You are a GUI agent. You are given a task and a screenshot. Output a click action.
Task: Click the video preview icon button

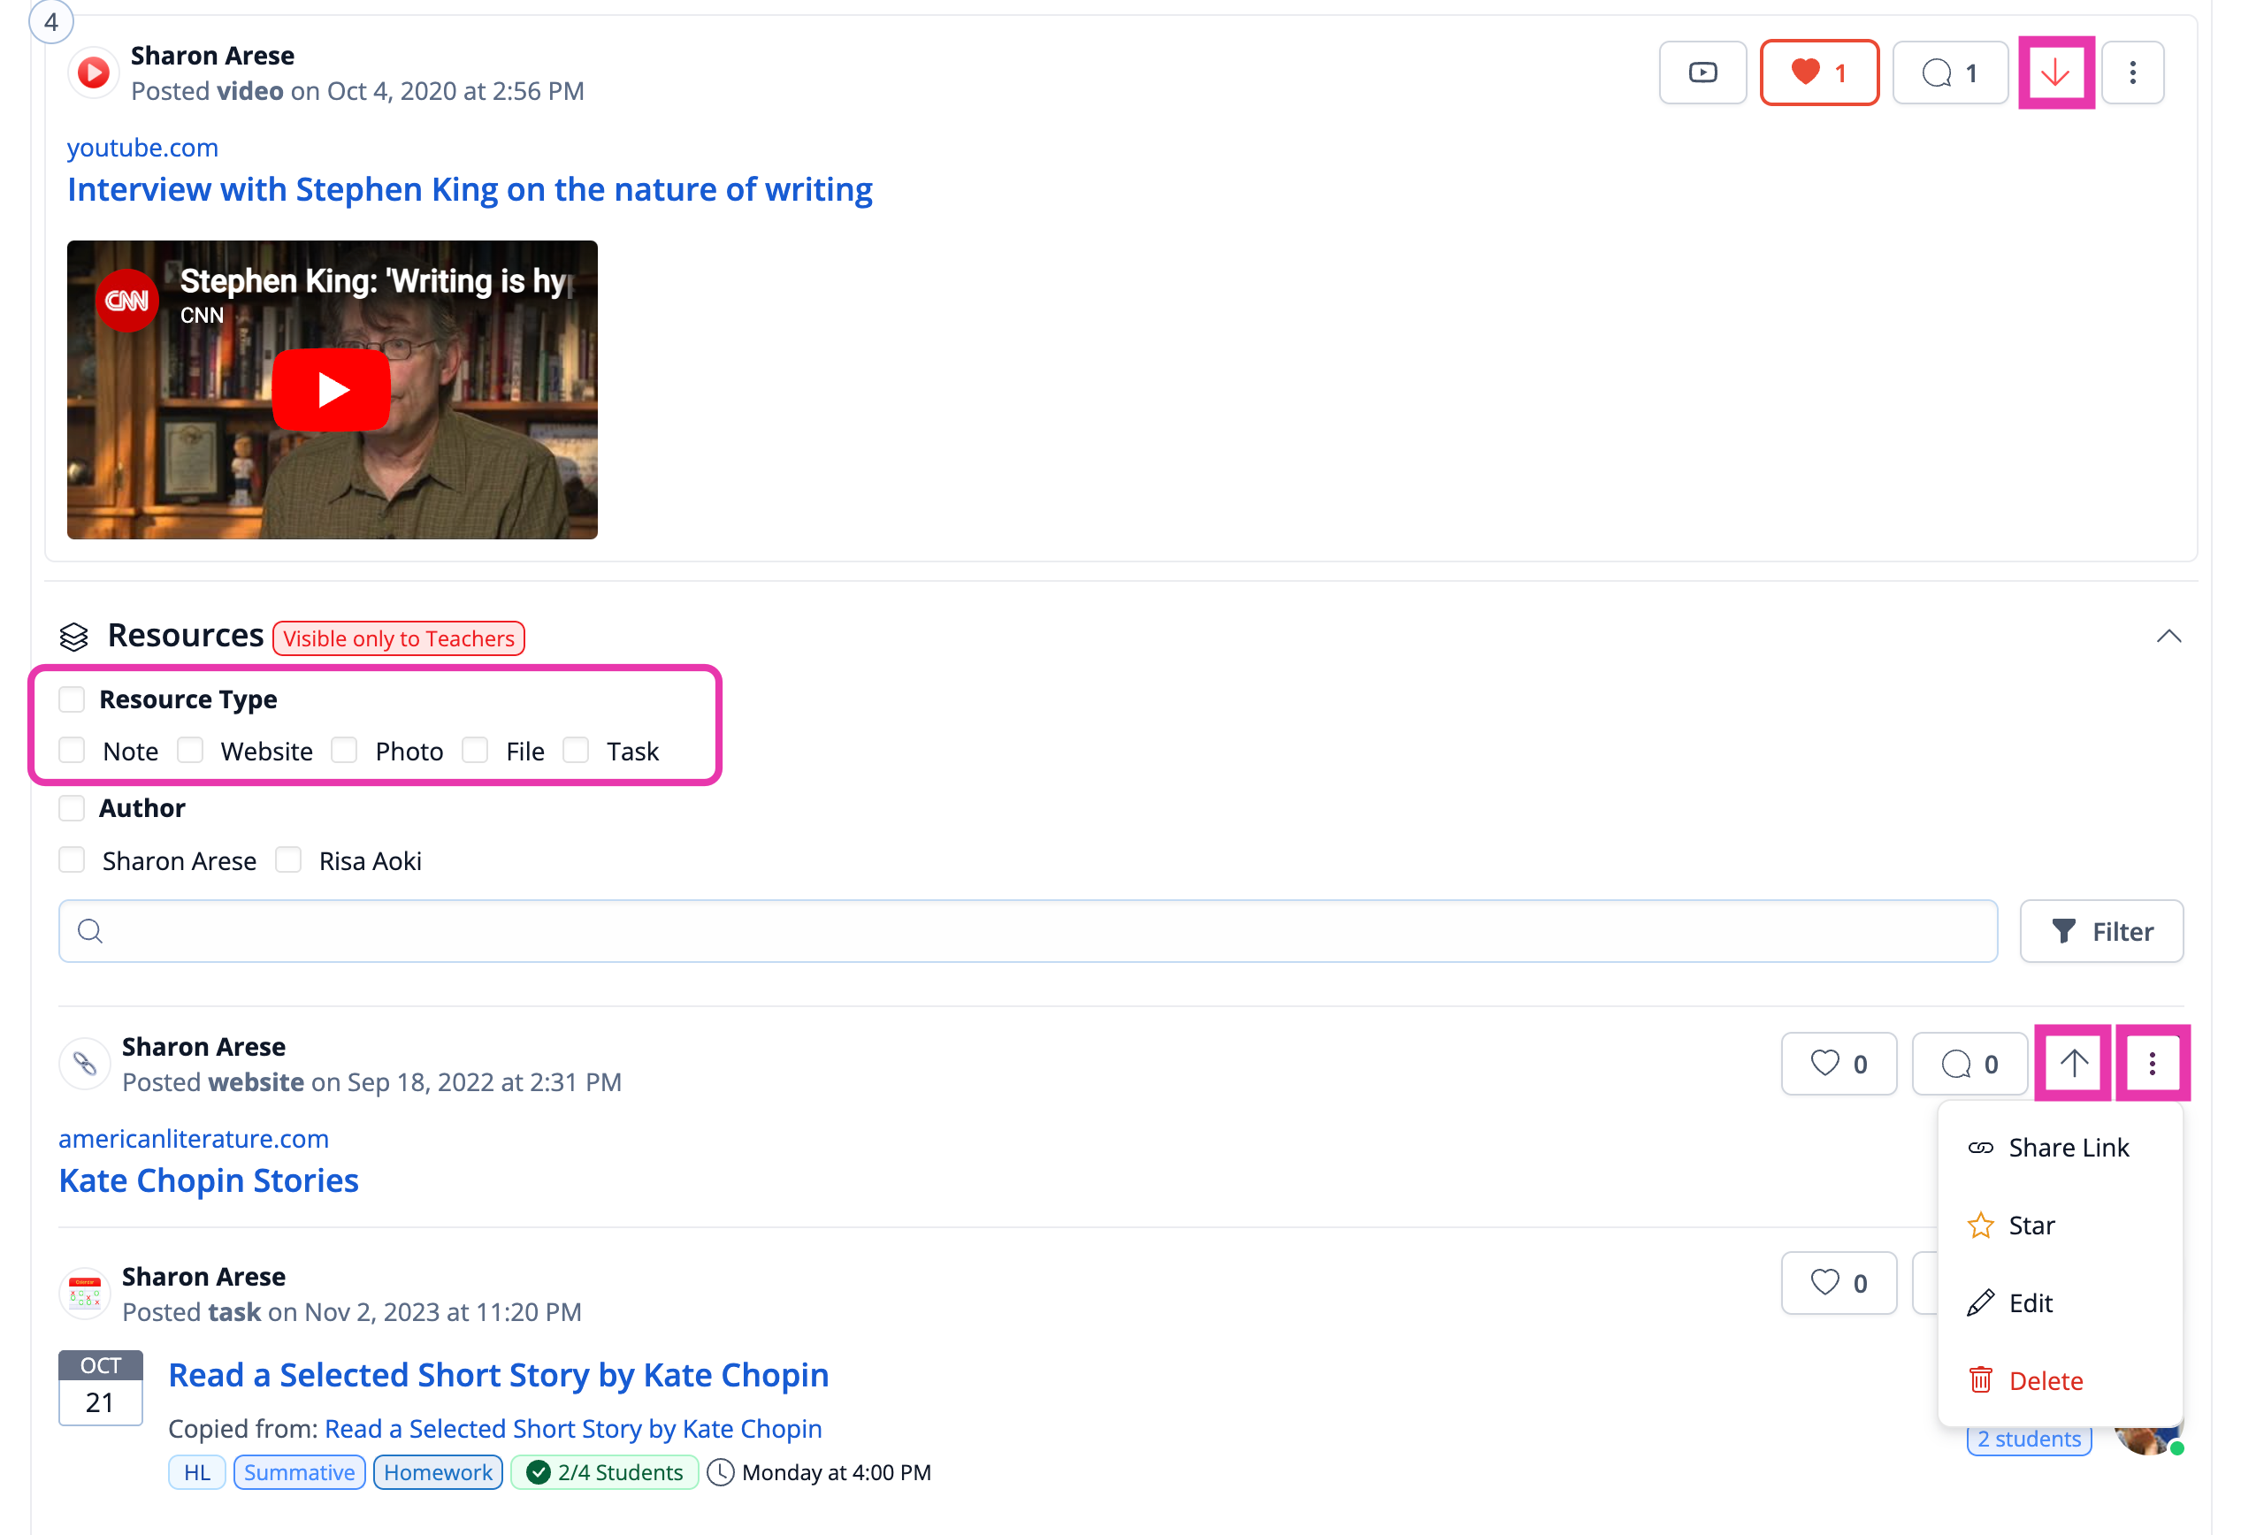tap(1702, 73)
